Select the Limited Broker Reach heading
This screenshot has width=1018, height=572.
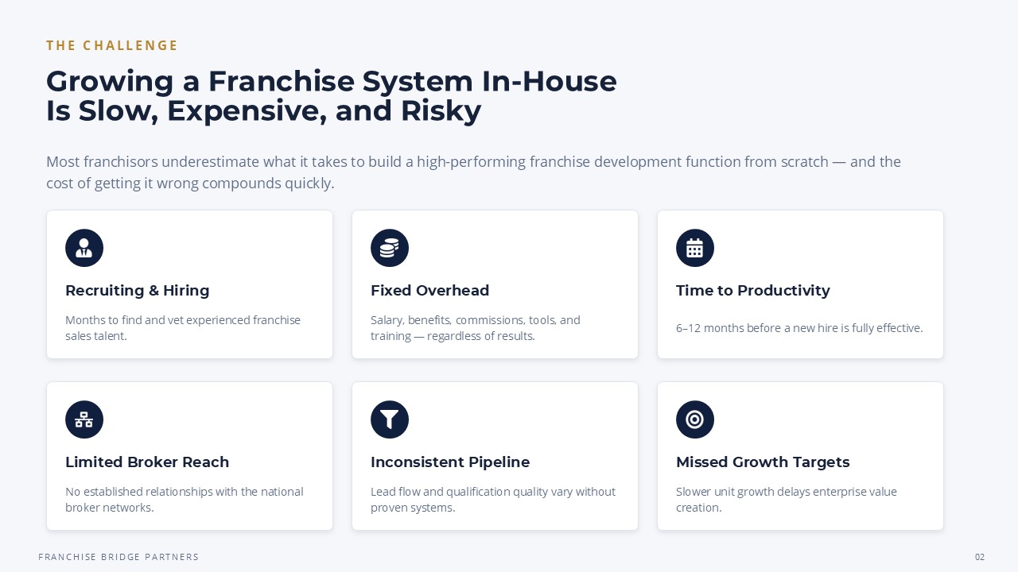point(147,462)
